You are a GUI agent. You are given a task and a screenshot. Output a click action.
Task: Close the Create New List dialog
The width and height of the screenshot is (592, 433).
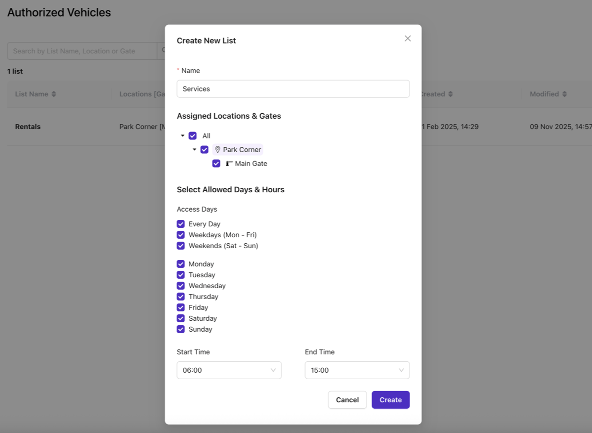408,39
